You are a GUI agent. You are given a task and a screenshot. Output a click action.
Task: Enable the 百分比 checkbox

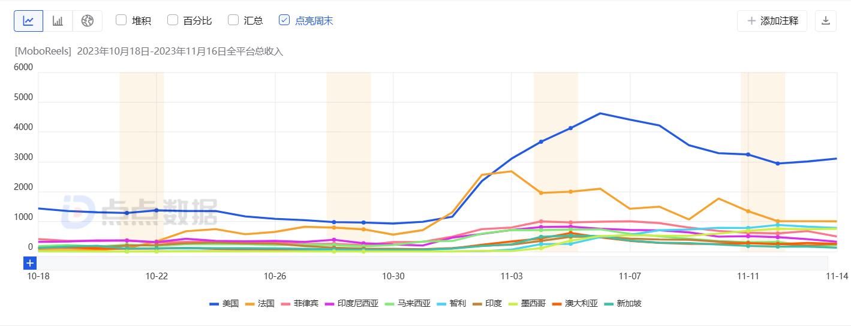(173, 20)
